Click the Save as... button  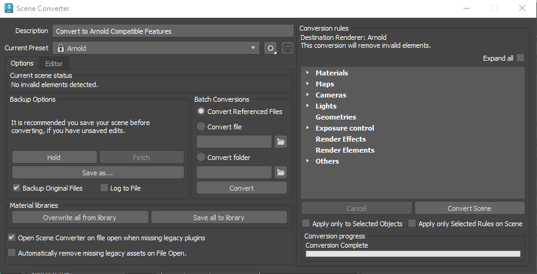coord(97,172)
